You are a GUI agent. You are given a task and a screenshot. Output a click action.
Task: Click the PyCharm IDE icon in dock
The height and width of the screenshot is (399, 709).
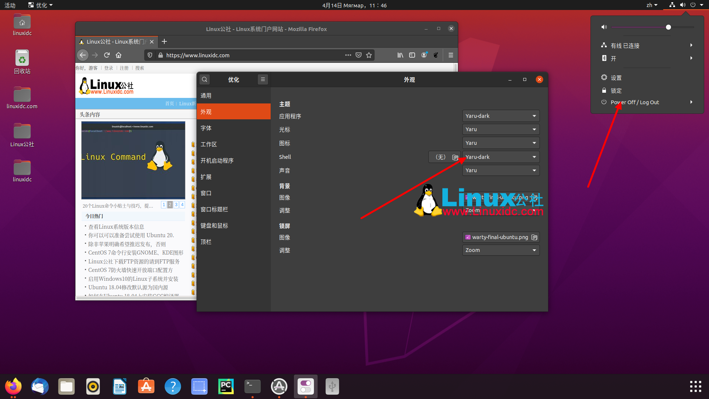coord(226,386)
